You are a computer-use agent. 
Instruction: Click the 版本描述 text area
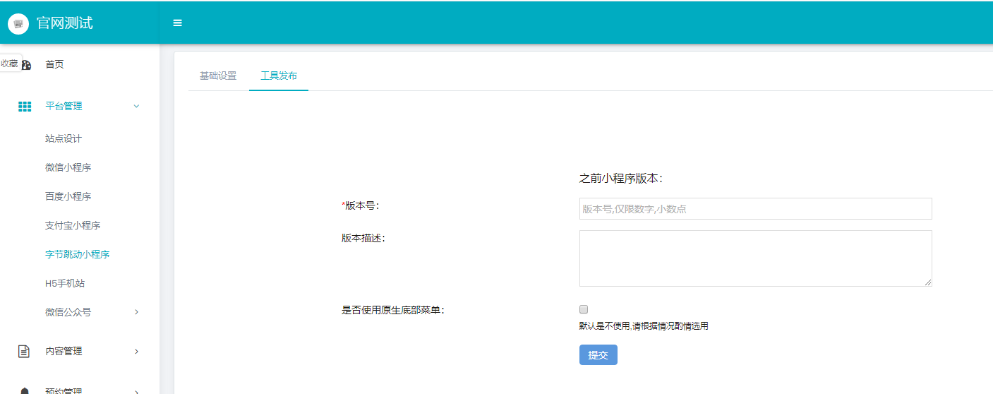755,258
